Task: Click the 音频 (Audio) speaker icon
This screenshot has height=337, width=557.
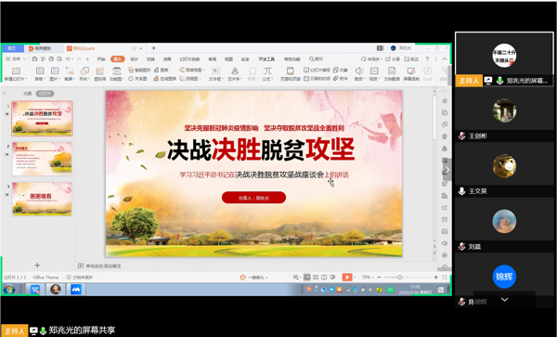Action: point(359,71)
